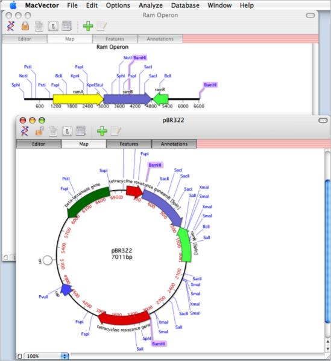This screenshot has width=331, height=361.
Task: Open the Analyze menu
Action: tap(151, 5)
